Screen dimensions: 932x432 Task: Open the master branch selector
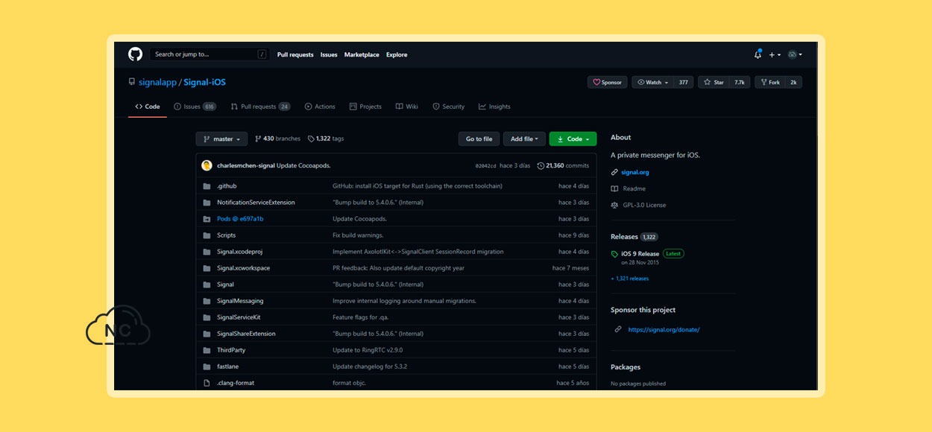click(221, 139)
